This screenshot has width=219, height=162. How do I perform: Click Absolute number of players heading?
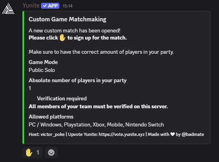pyautogui.click(x=78, y=81)
